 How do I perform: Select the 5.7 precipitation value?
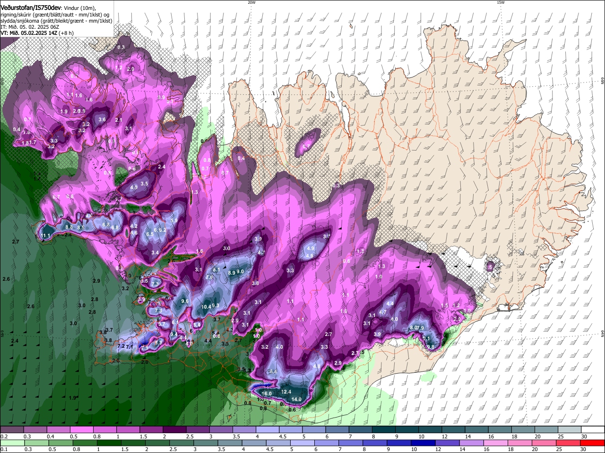161,324
